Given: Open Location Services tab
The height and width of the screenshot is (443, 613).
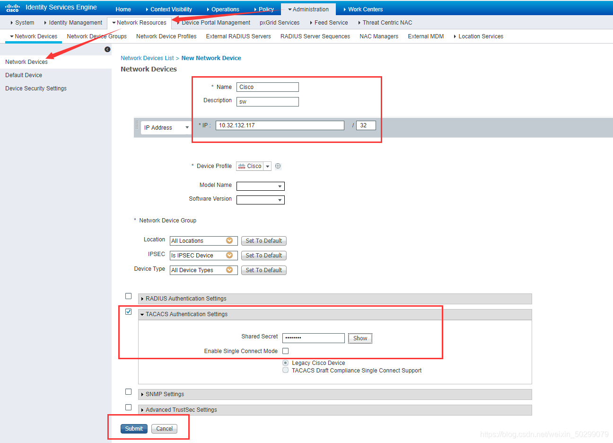Looking at the screenshot, I should pyautogui.click(x=478, y=36).
